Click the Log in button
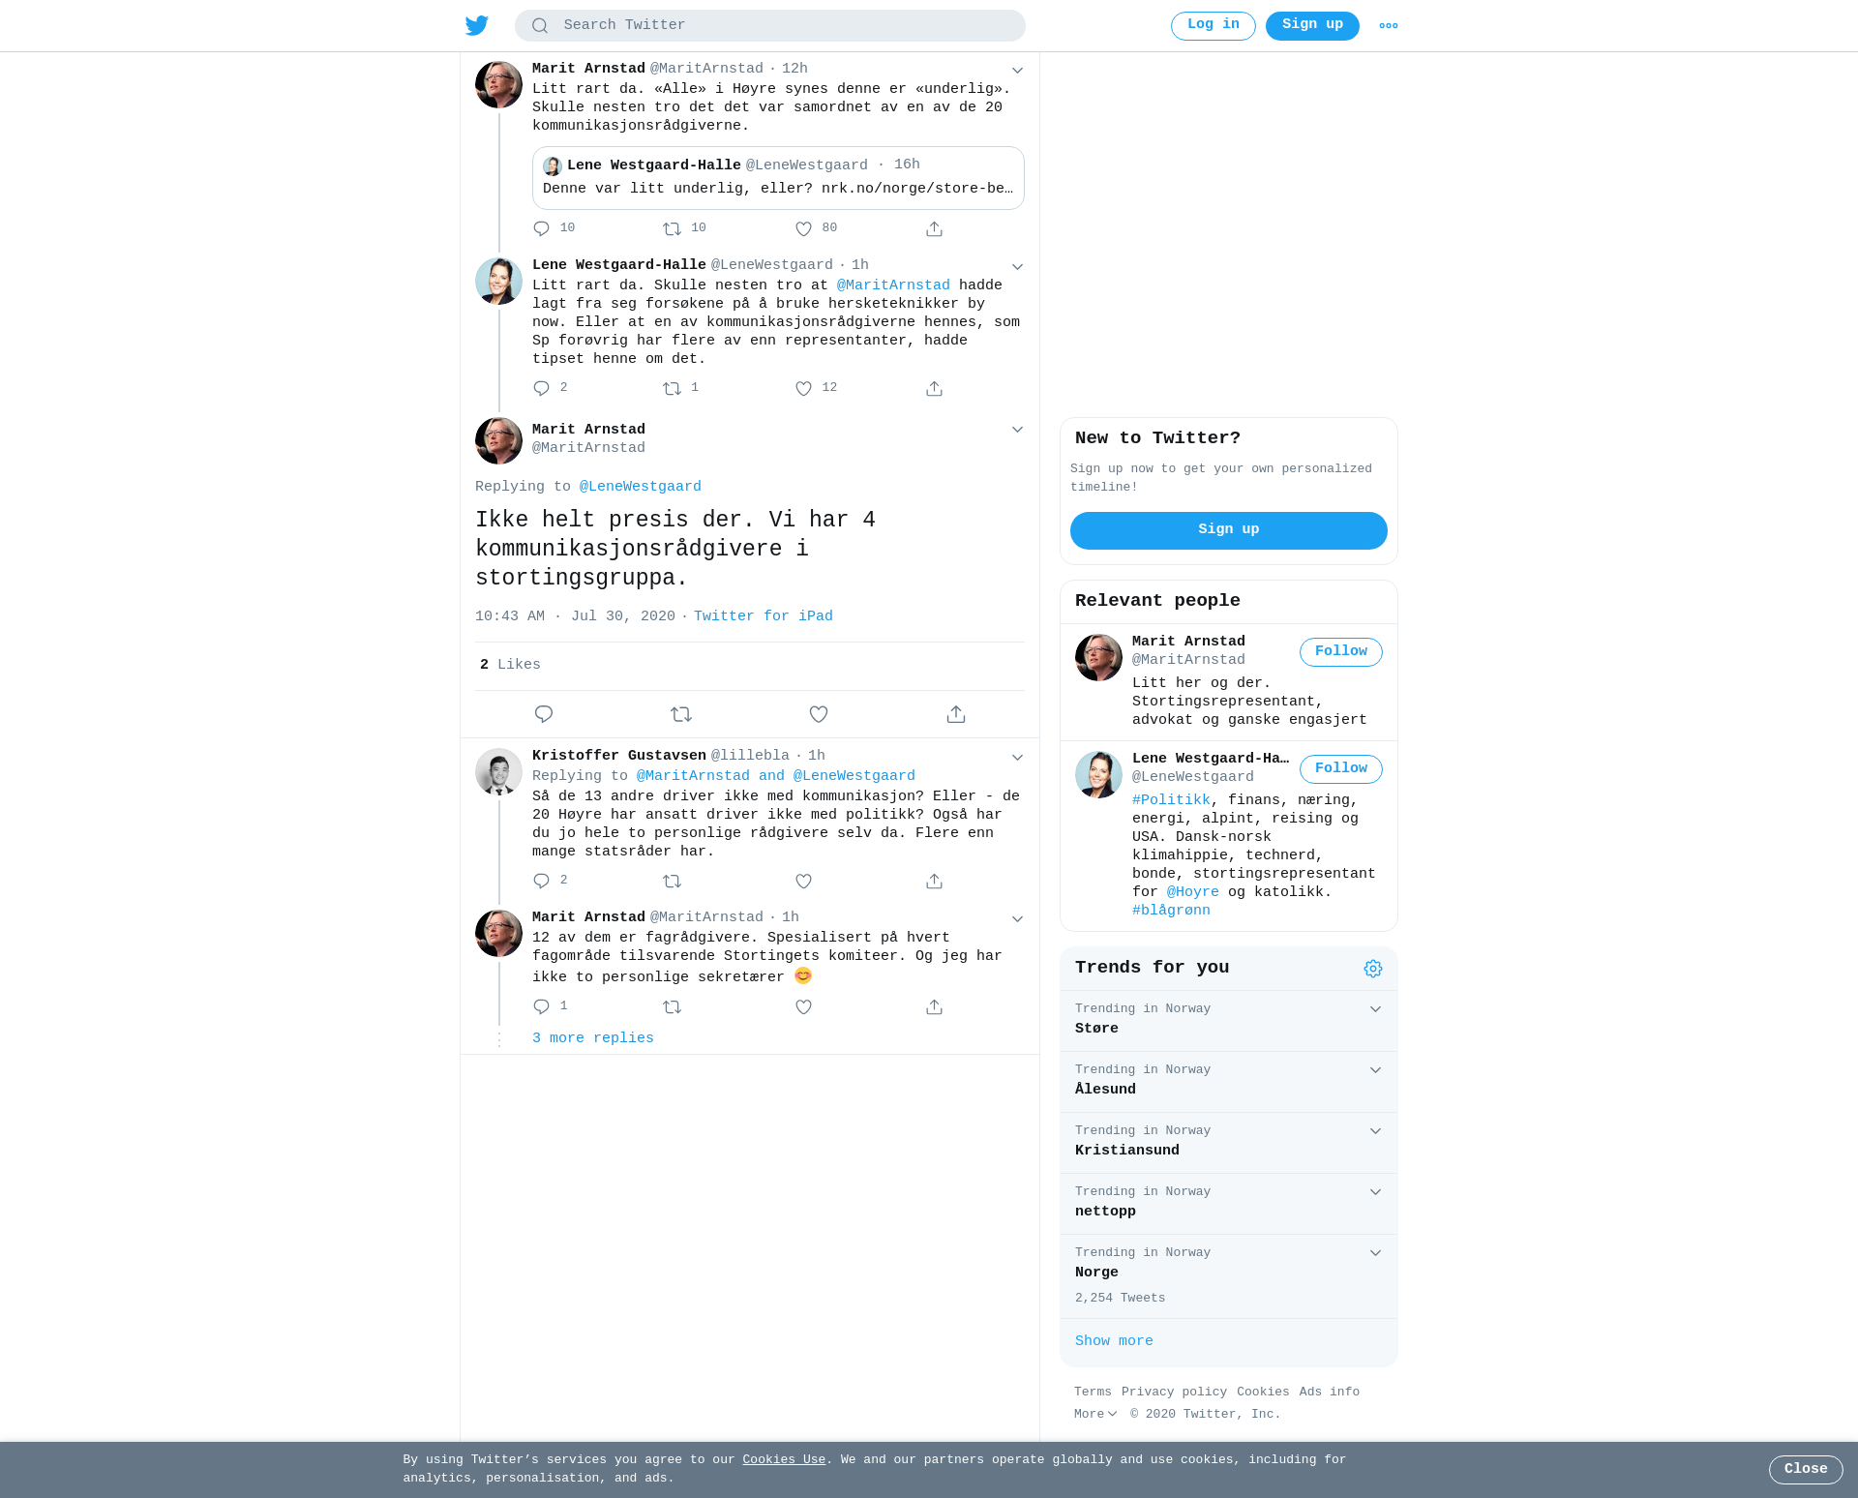 (1214, 26)
